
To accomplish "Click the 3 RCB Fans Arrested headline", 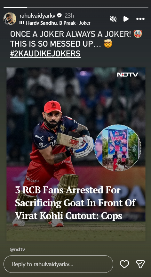I will click(75, 203).
